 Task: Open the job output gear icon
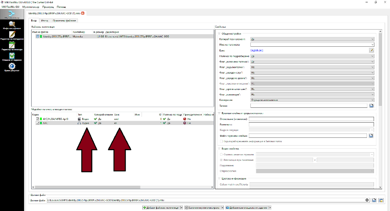pos(12,66)
